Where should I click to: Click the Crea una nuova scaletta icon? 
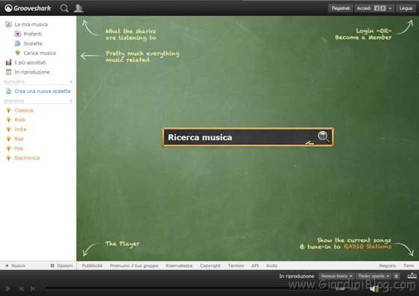click(8, 91)
